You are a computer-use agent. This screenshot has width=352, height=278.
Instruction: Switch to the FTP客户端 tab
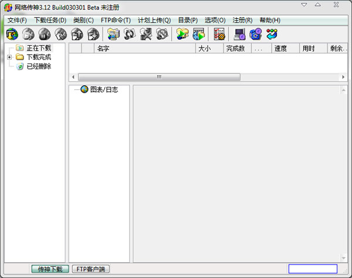(91, 269)
